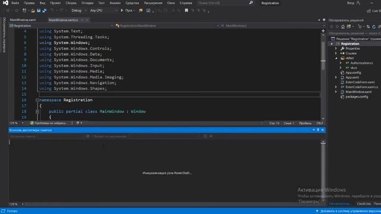Click the search magnifier icon

tap(251, 2)
